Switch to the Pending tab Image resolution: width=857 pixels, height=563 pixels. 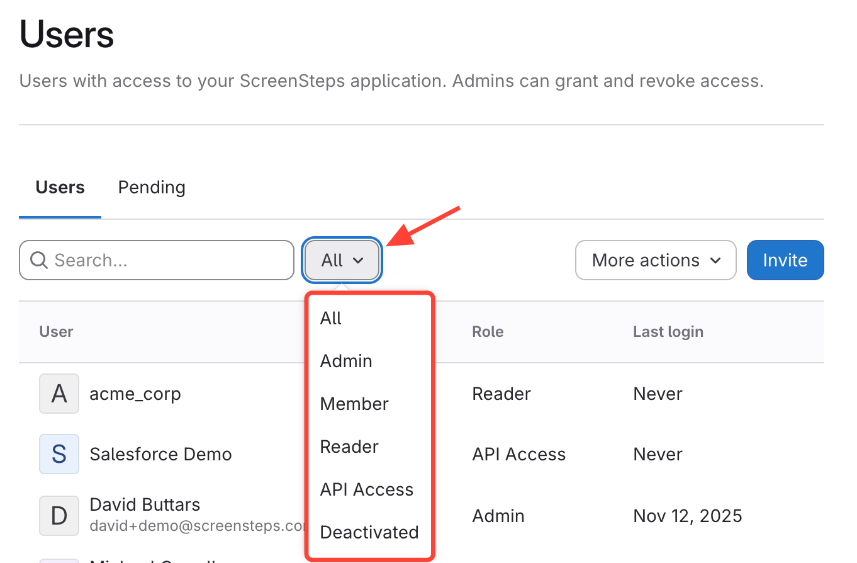152,188
